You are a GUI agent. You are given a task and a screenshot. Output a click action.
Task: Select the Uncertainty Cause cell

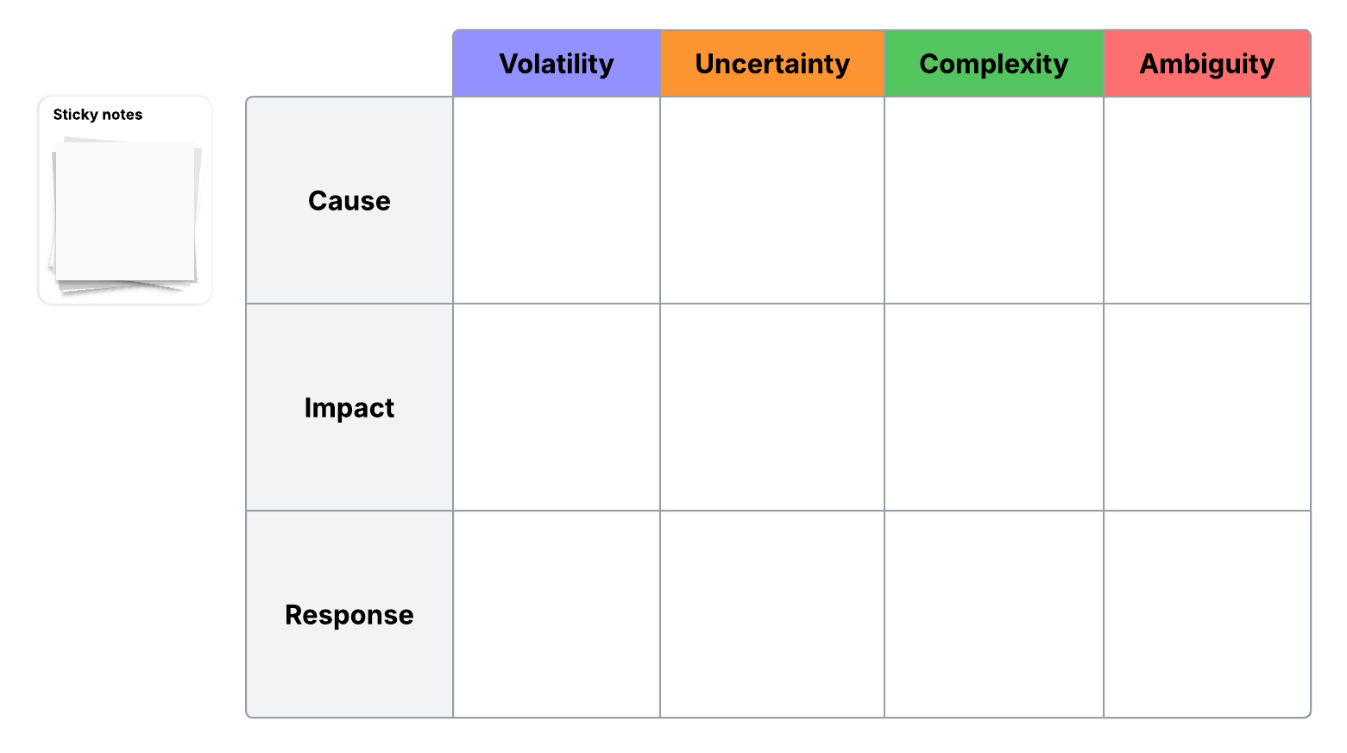(772, 201)
